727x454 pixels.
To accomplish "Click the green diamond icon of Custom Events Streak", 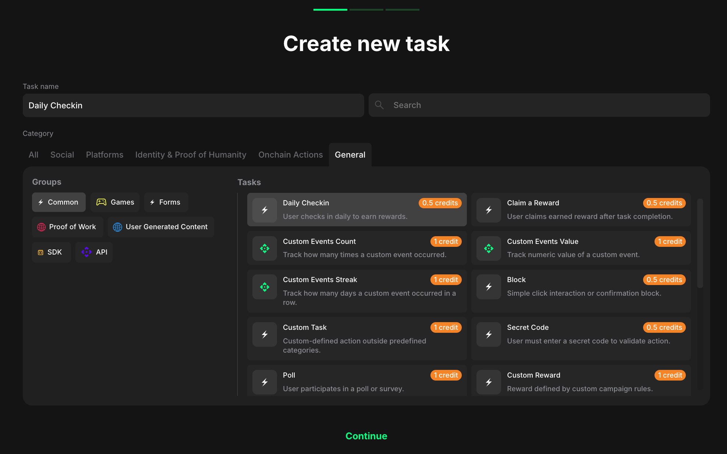I will [x=265, y=287].
